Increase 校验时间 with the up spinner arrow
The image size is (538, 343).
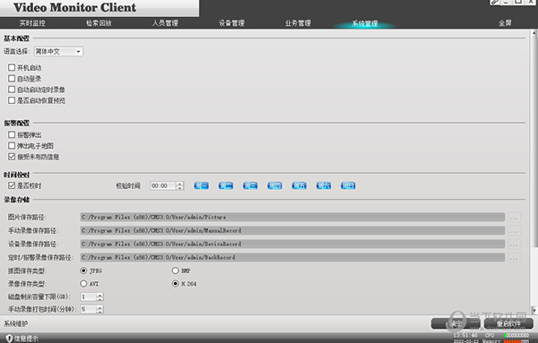pyautogui.click(x=180, y=184)
